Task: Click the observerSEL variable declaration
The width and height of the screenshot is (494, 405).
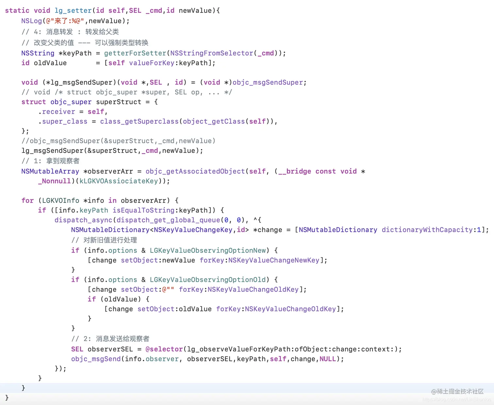Action: [110, 349]
